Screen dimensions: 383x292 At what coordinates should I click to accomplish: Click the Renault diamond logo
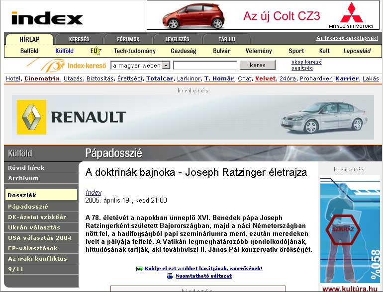tap(31, 117)
